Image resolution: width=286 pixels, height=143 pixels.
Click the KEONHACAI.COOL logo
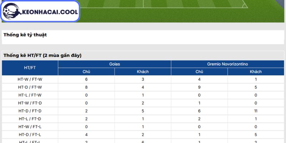click(40, 11)
